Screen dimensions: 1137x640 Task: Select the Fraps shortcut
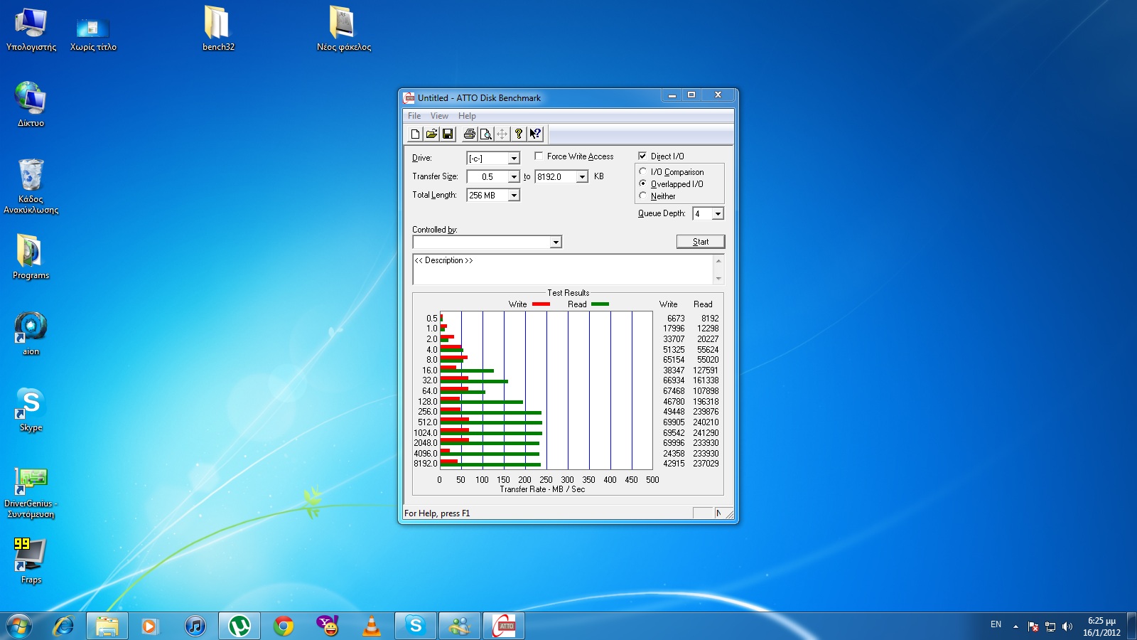pos(31,562)
